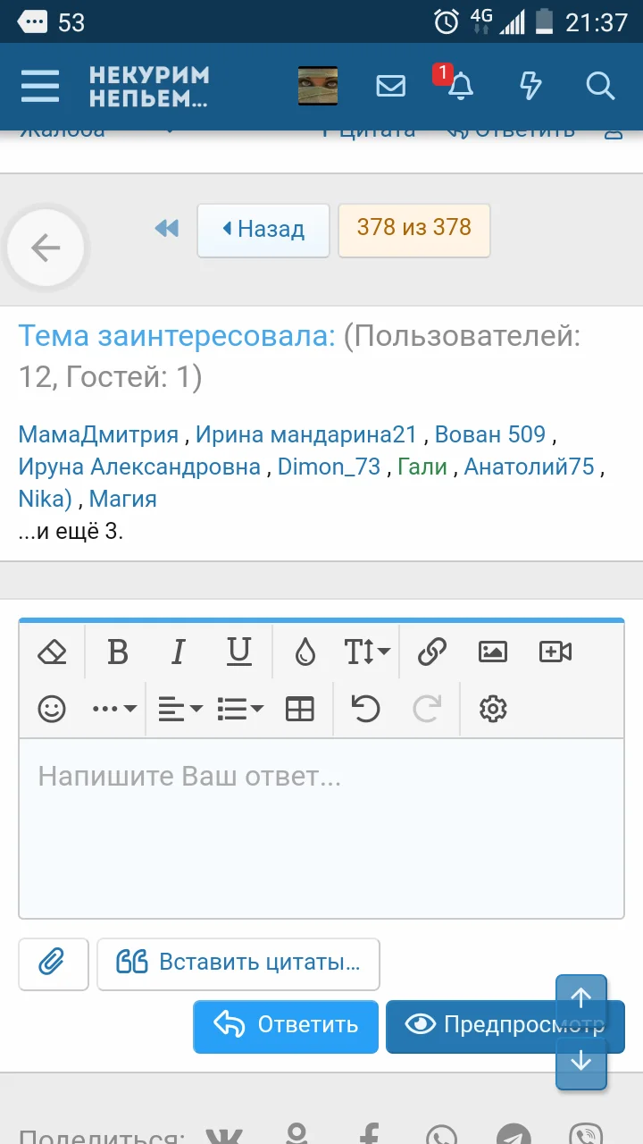Attach a file with paperclip button
This screenshot has width=643, height=1144.
54,963
